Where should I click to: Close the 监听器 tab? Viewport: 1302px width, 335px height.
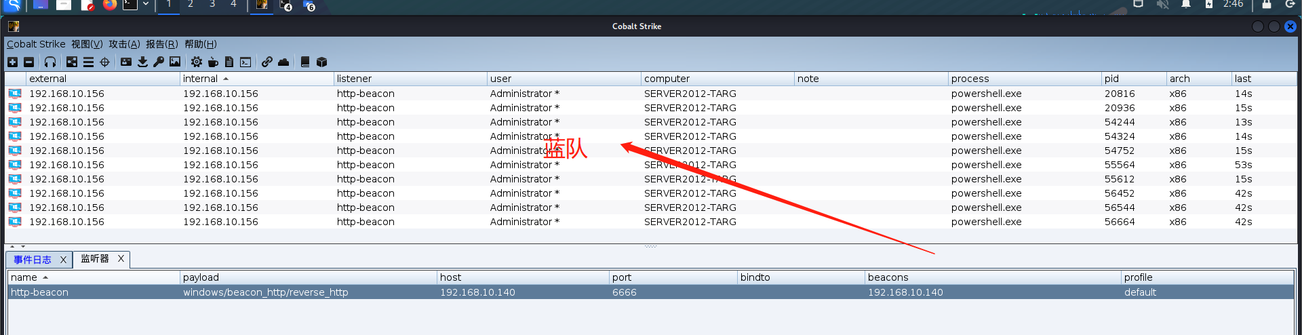click(x=121, y=258)
